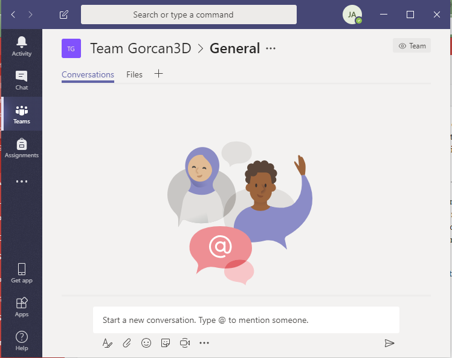
Task: Focus the Search or type a command box
Action: (x=189, y=15)
